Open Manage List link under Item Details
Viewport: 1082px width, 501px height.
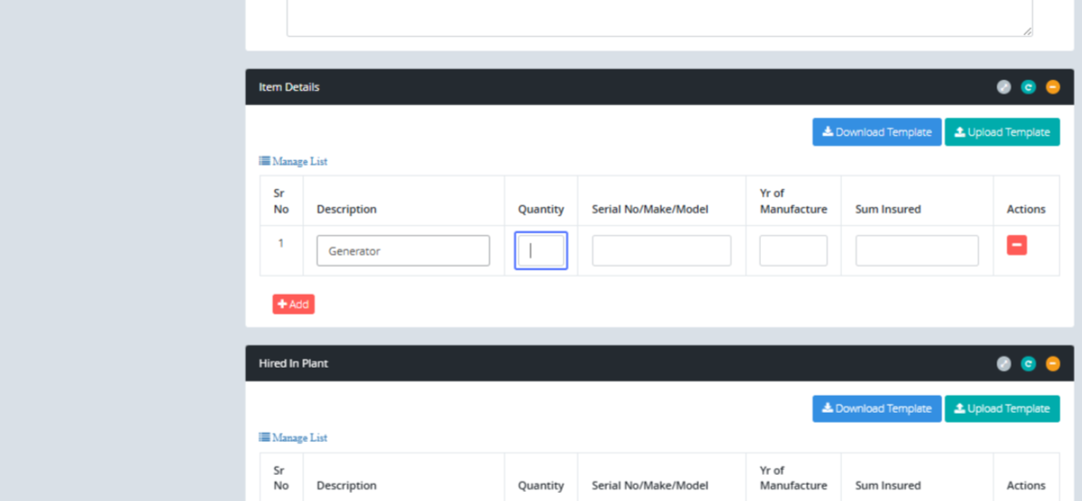click(294, 161)
